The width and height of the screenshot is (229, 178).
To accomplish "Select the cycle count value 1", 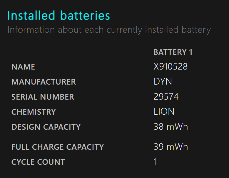I will point(156,162).
